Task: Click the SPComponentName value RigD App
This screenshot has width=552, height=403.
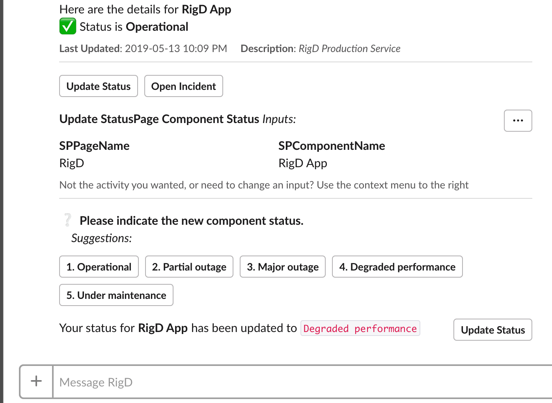Action: [x=303, y=163]
